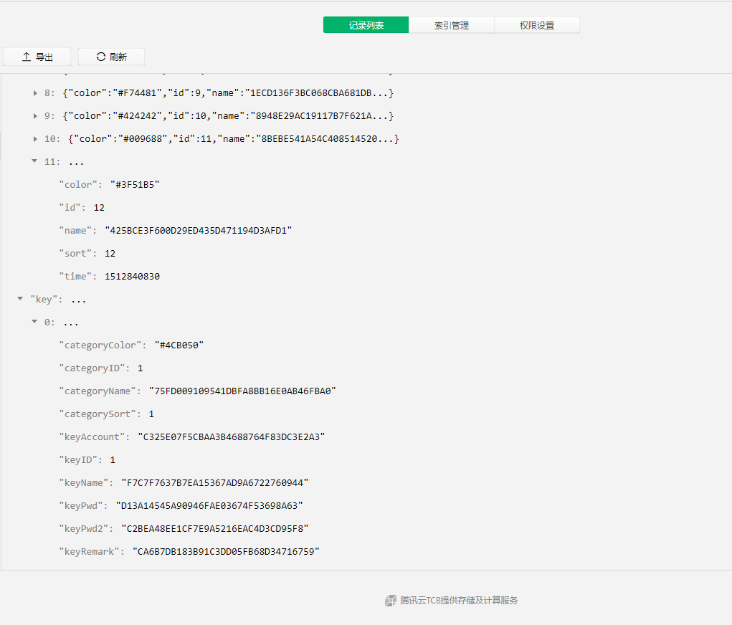Viewport: 732px width, 625px height.
Task: Click the "keyRemark" field label
Action: pos(89,552)
